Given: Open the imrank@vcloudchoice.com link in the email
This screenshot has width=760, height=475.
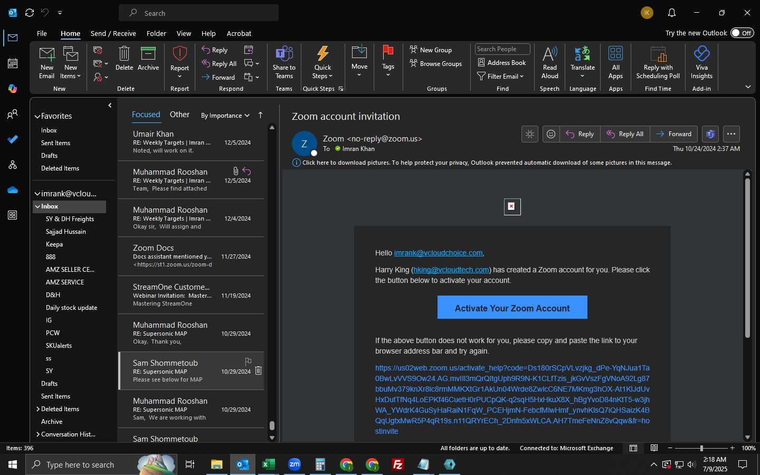Looking at the screenshot, I should tap(438, 253).
